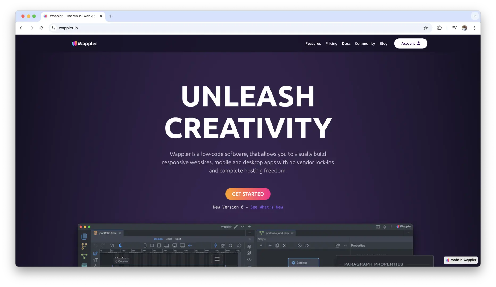The image size is (496, 287).
Task: Toggle the split layout icon in preview titlebar
Action: tap(378, 227)
